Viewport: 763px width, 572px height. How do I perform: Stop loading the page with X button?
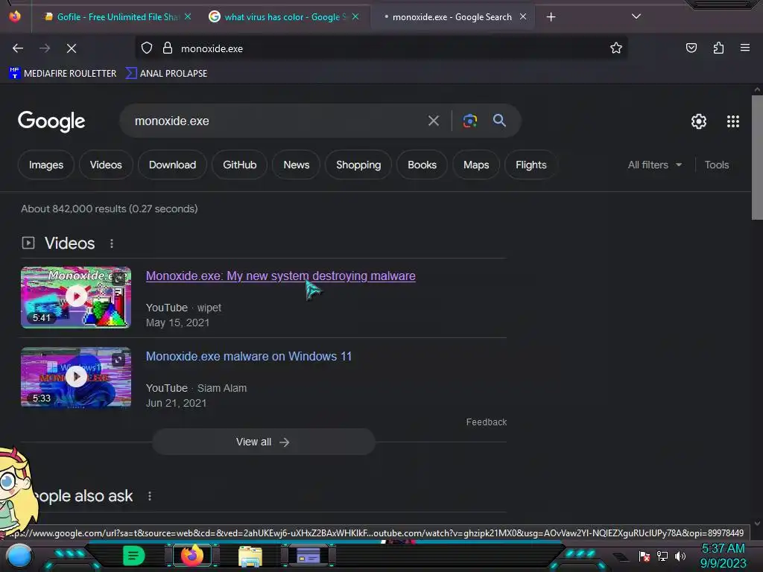pyautogui.click(x=71, y=48)
